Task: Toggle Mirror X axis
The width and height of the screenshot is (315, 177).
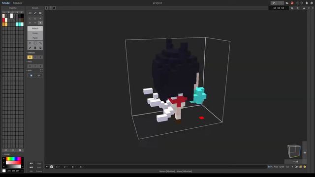Action: (30, 57)
